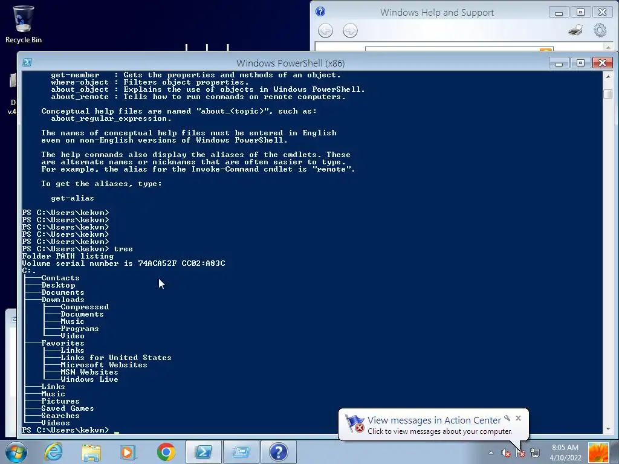This screenshot has height=464, width=619.
Task: Click the PowerShell window title bar icon
Action: coord(27,62)
